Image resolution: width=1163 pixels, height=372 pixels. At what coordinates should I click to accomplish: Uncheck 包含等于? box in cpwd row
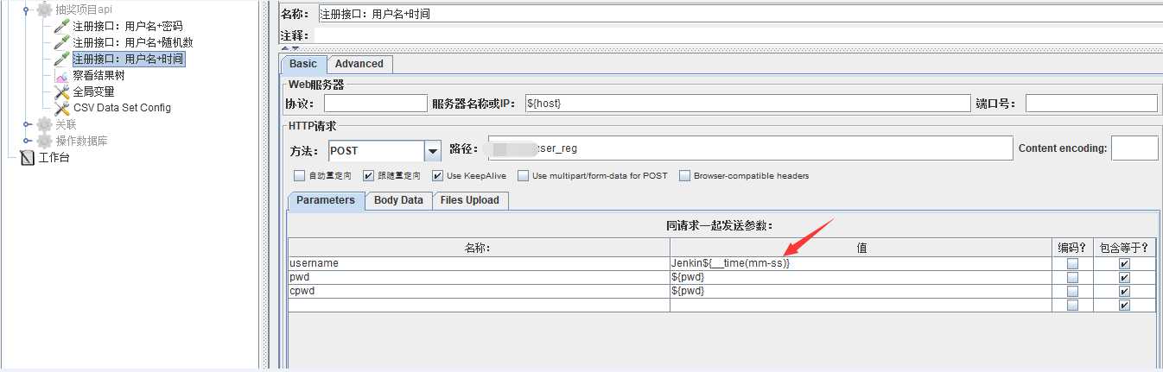[x=1124, y=292]
